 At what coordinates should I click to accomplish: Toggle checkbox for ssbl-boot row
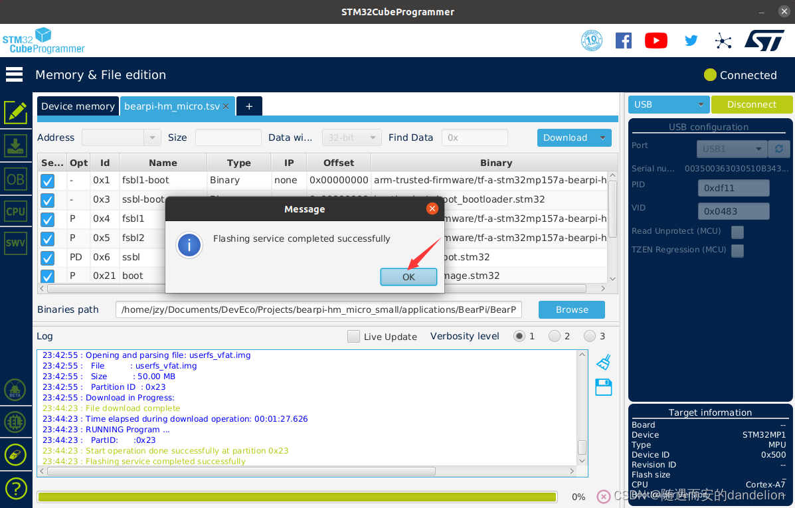pos(48,201)
